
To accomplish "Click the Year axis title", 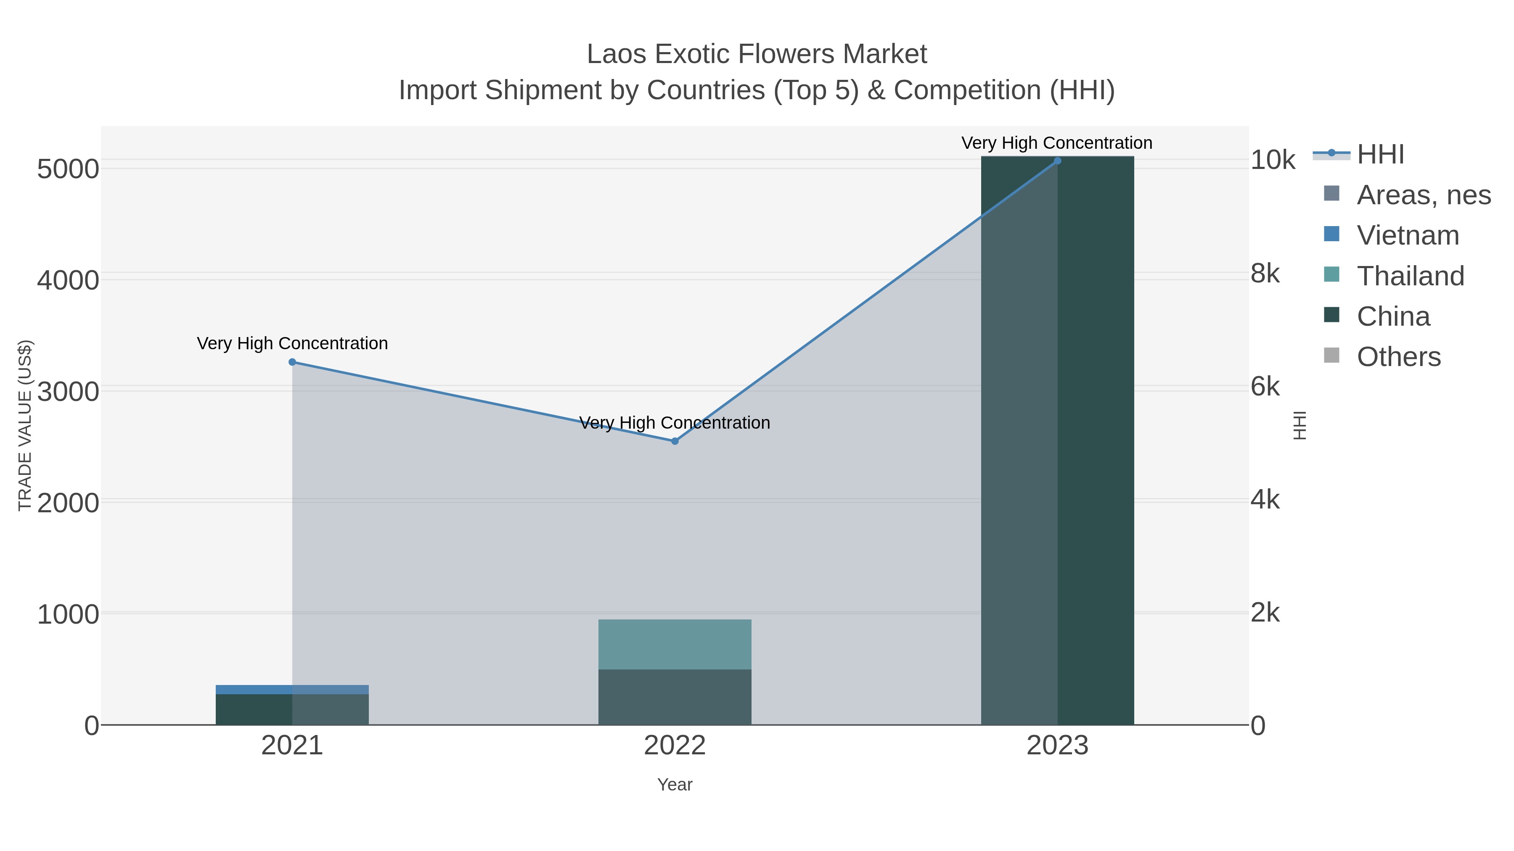I will [675, 785].
